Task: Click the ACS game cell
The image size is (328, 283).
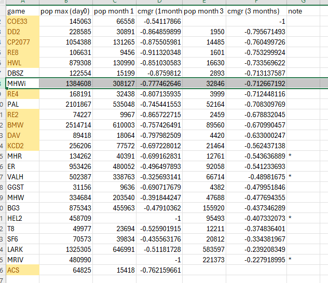Action: tap(23, 270)
